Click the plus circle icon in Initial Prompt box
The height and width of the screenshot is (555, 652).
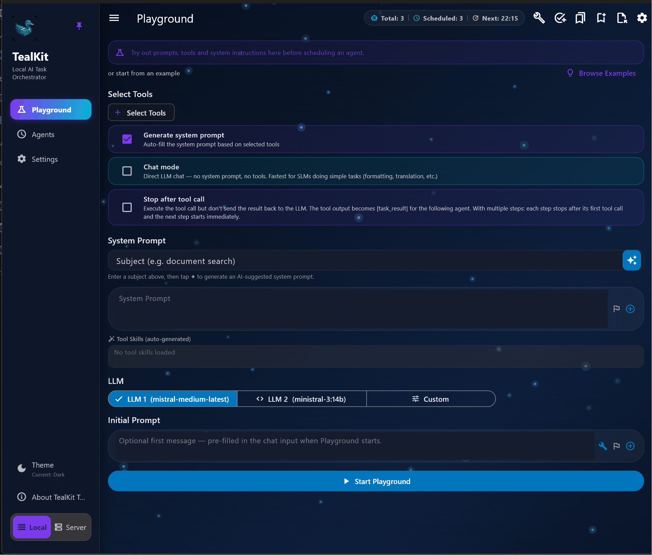[x=630, y=446]
